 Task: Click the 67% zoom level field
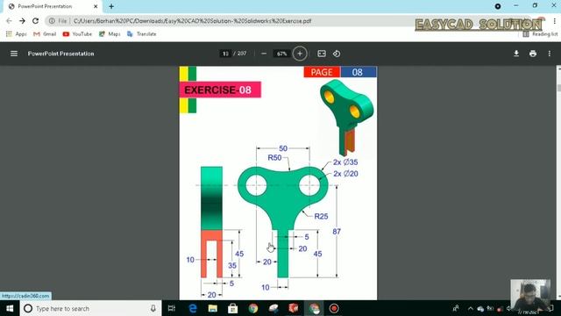tap(282, 54)
